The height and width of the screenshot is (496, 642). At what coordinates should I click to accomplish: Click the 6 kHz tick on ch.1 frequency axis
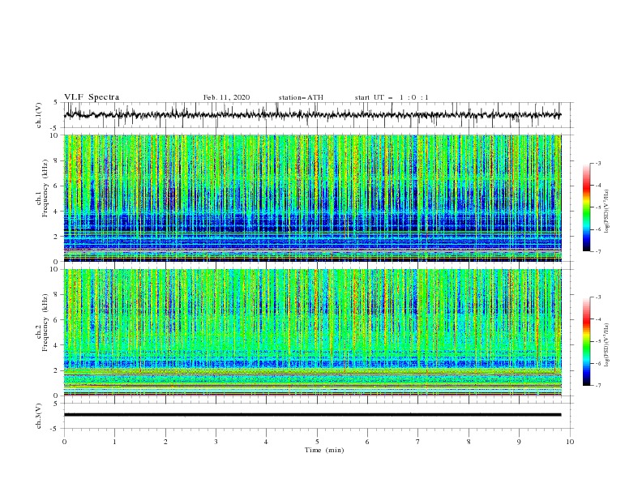[x=54, y=186]
